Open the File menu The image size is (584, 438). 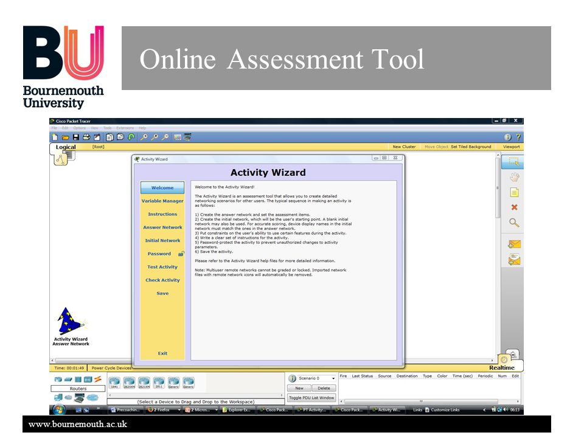[54, 128]
